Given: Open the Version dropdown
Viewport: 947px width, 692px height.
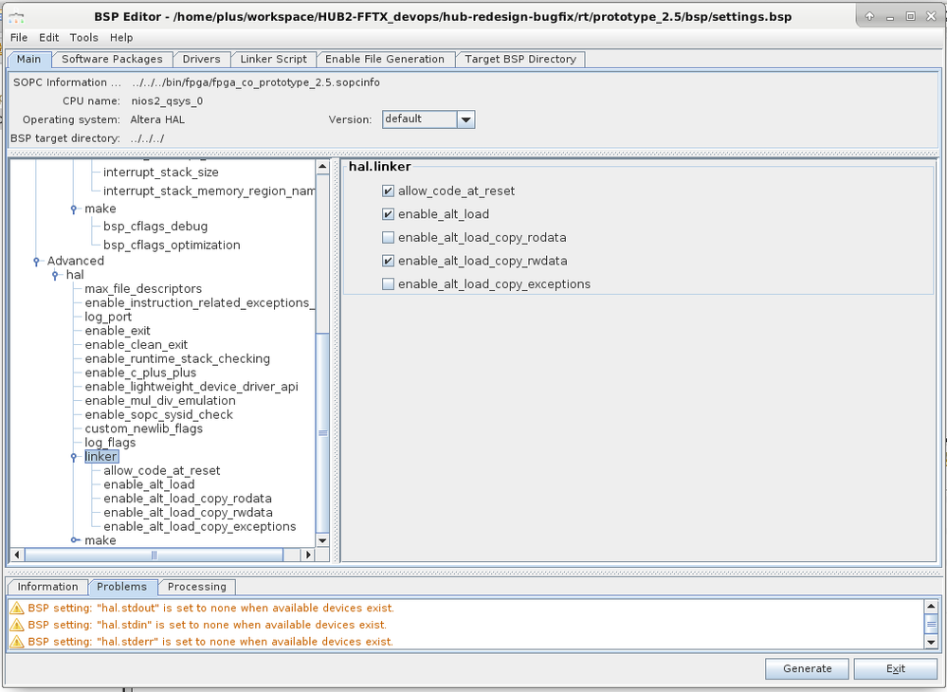Looking at the screenshot, I should pyautogui.click(x=465, y=119).
